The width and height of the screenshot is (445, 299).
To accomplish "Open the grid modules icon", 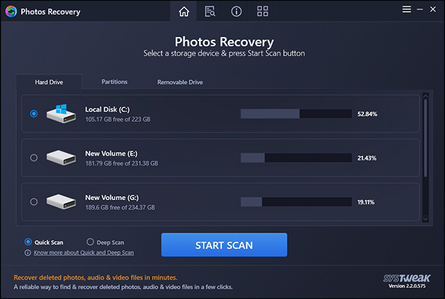I will point(262,12).
